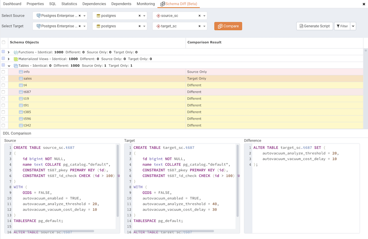The width and height of the screenshot is (368, 239).
Task: Collapse the Tables group
Action: tap(9, 66)
